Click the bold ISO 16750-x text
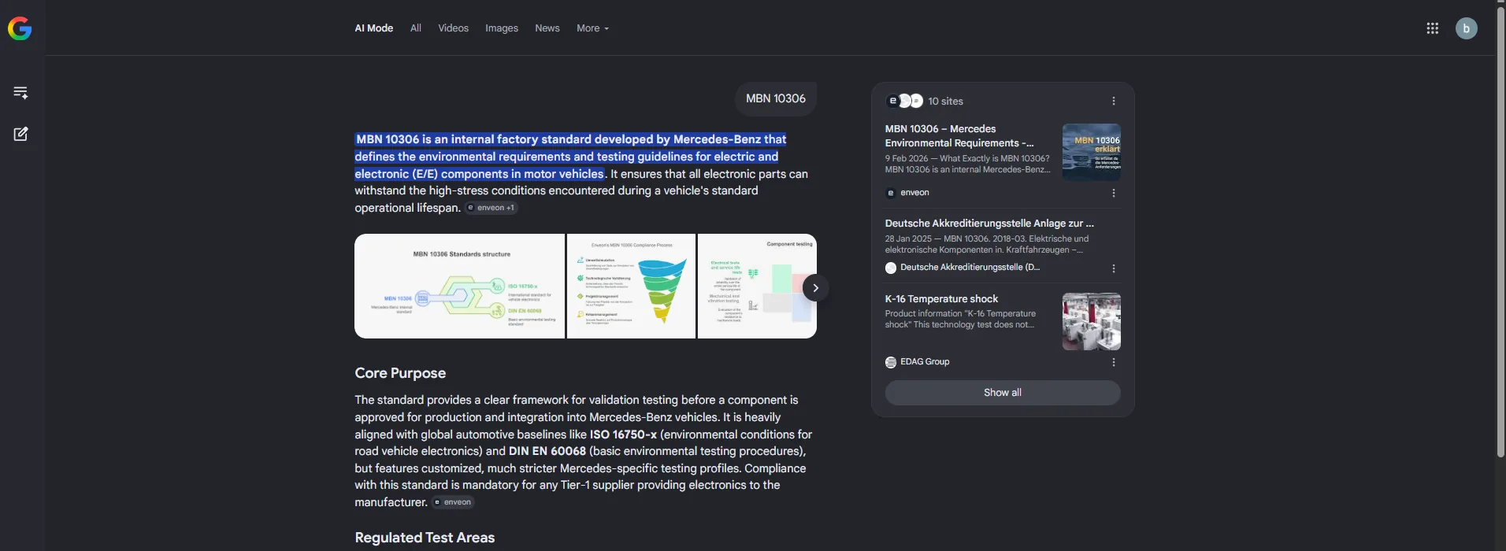The image size is (1506, 551). click(x=623, y=435)
